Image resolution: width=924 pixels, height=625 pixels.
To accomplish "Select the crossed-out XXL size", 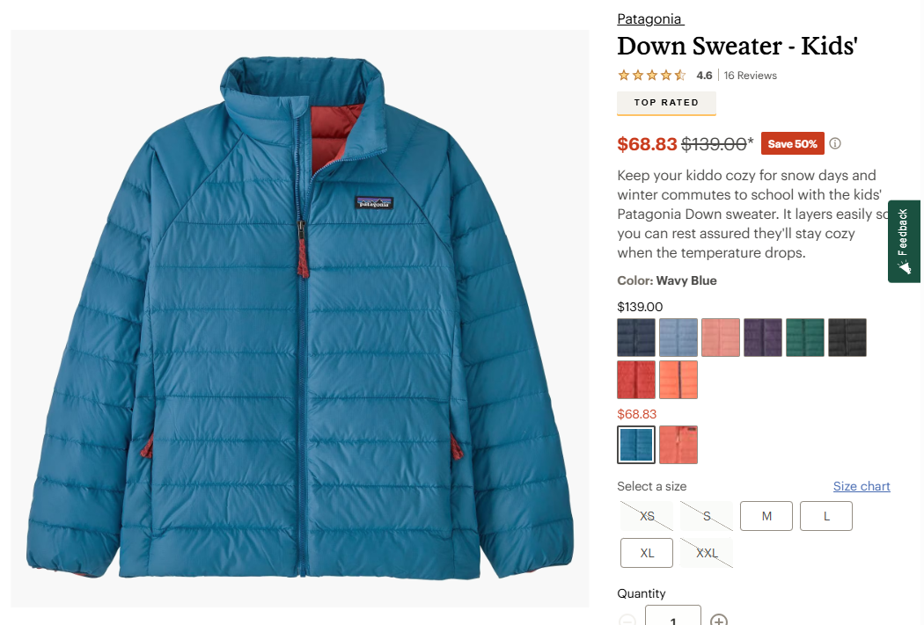I will (x=707, y=553).
